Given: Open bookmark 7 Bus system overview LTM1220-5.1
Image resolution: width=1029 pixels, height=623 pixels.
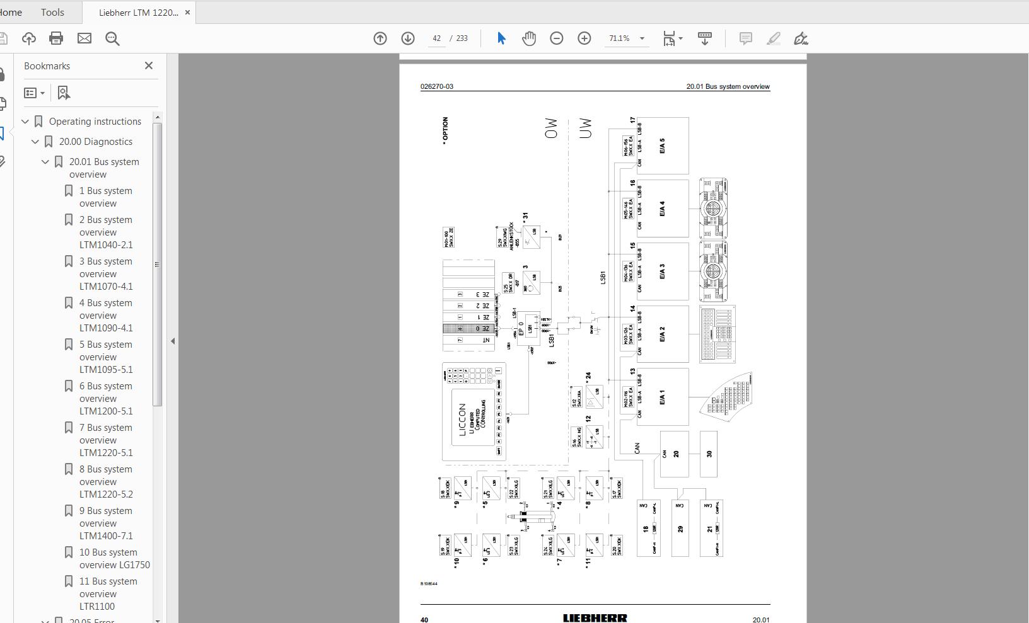Looking at the screenshot, I should pyautogui.click(x=106, y=440).
